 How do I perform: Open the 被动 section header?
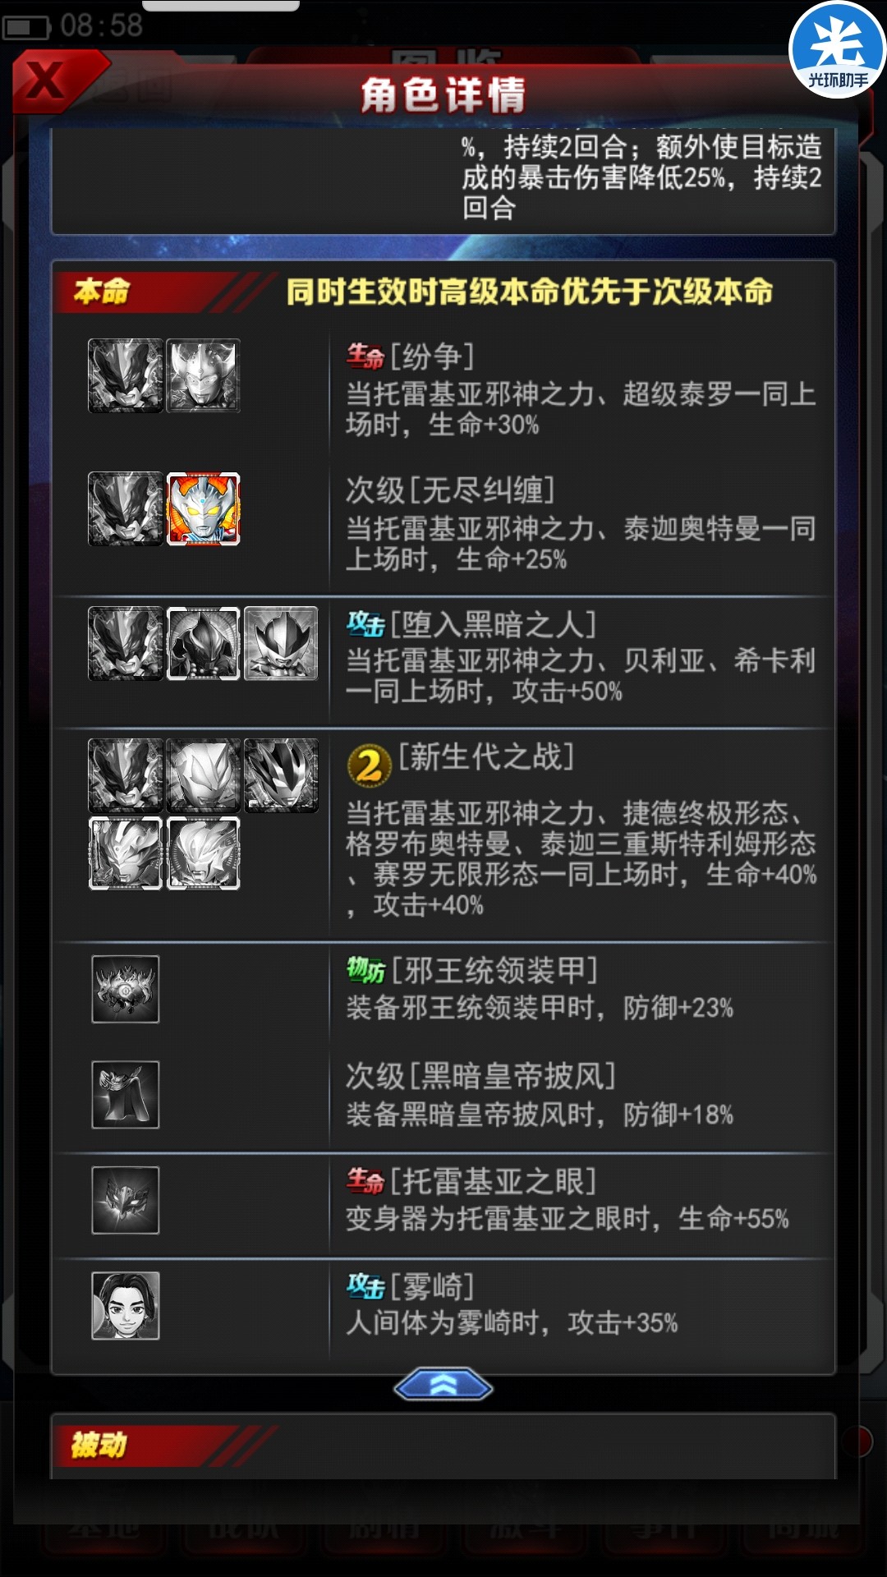99,1445
